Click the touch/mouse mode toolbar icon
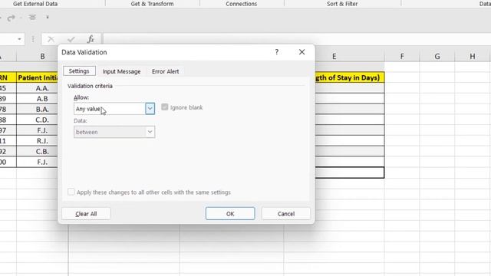Viewport: 491px width, 276px height. click(x=32, y=17)
